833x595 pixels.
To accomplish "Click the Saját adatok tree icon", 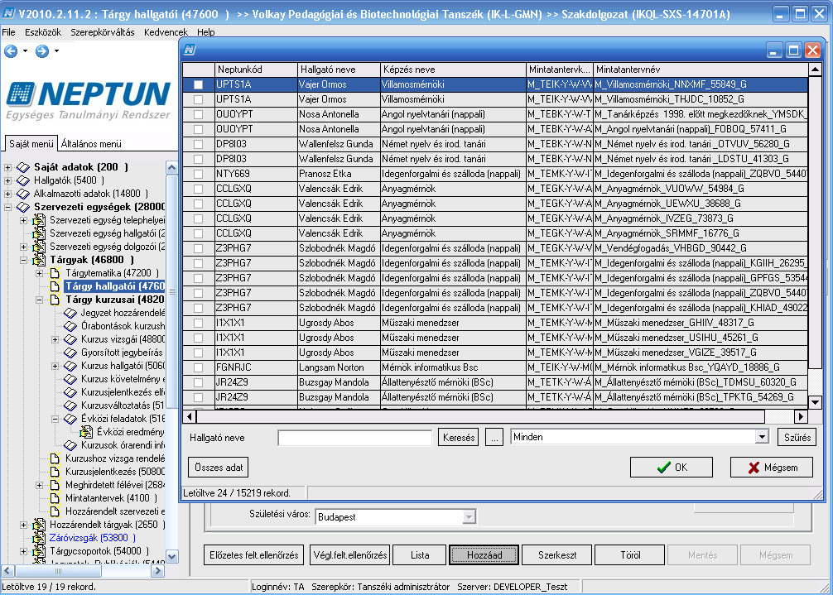I will coord(23,167).
